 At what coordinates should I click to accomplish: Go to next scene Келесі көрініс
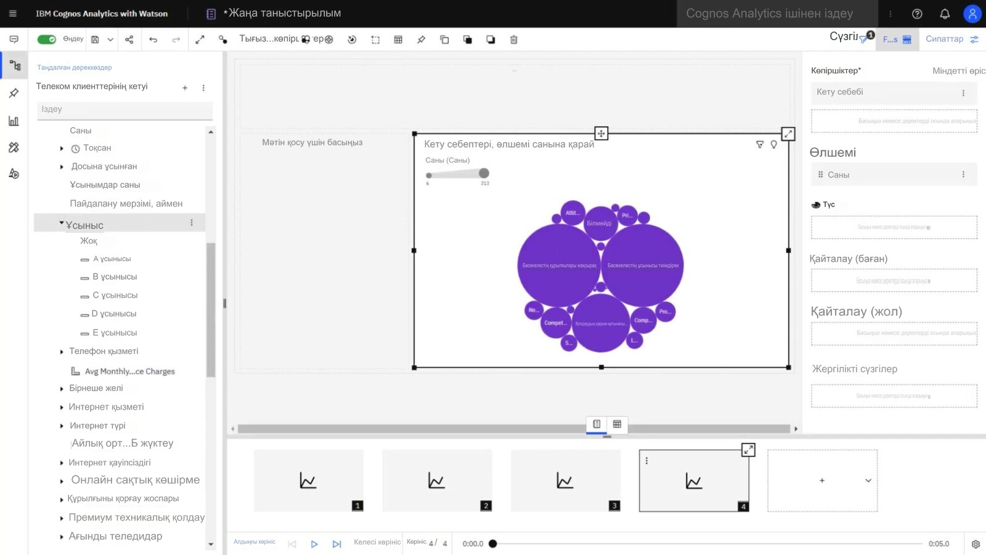(x=336, y=544)
